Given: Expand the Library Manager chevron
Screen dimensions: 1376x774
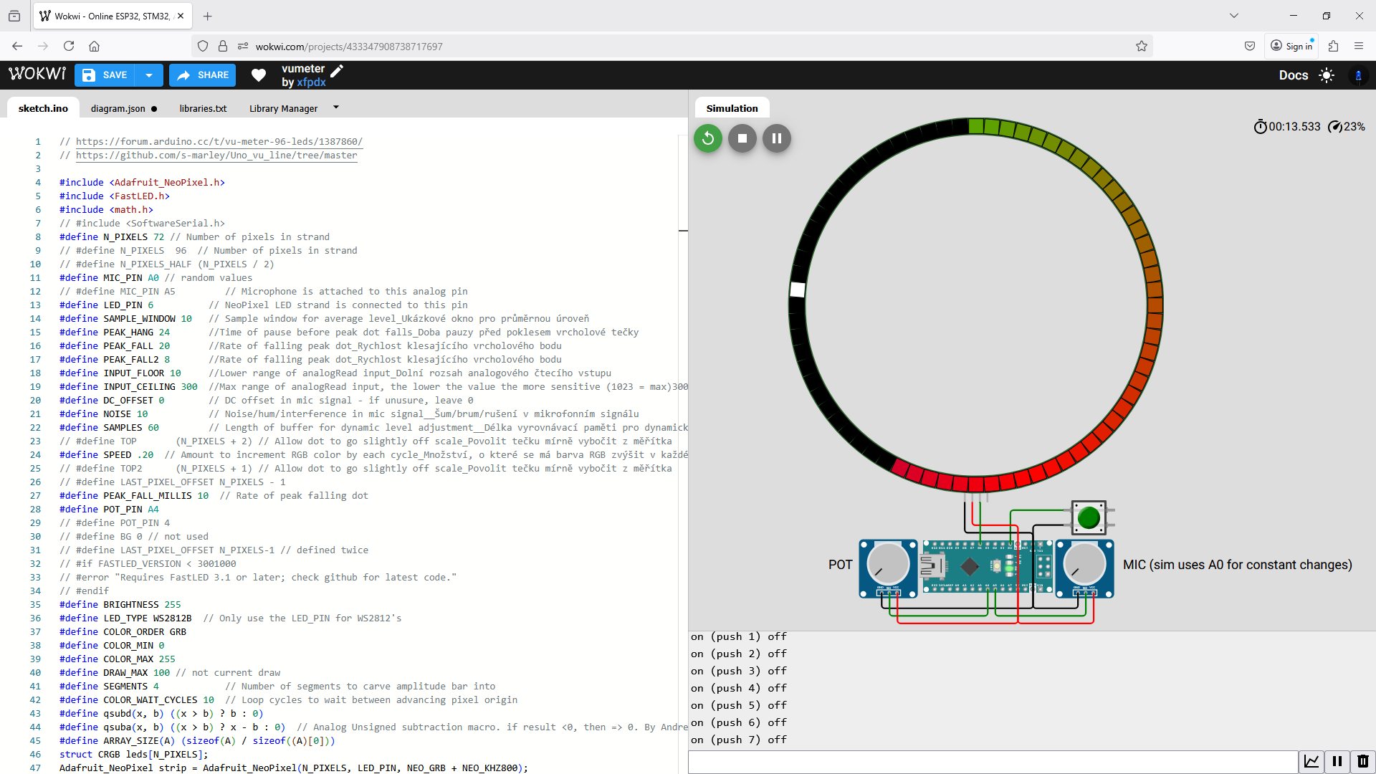Looking at the screenshot, I should 335,107.
